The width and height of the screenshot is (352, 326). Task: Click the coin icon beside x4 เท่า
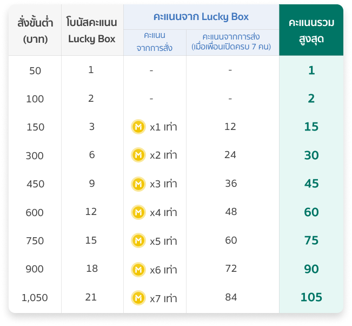[x=138, y=212]
